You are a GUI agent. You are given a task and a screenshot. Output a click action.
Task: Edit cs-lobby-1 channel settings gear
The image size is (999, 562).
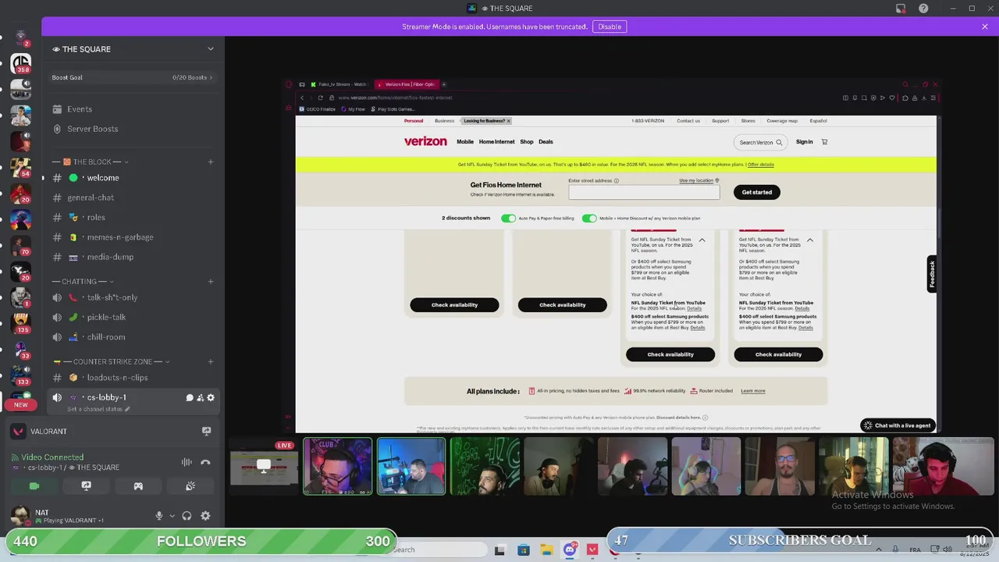click(211, 397)
